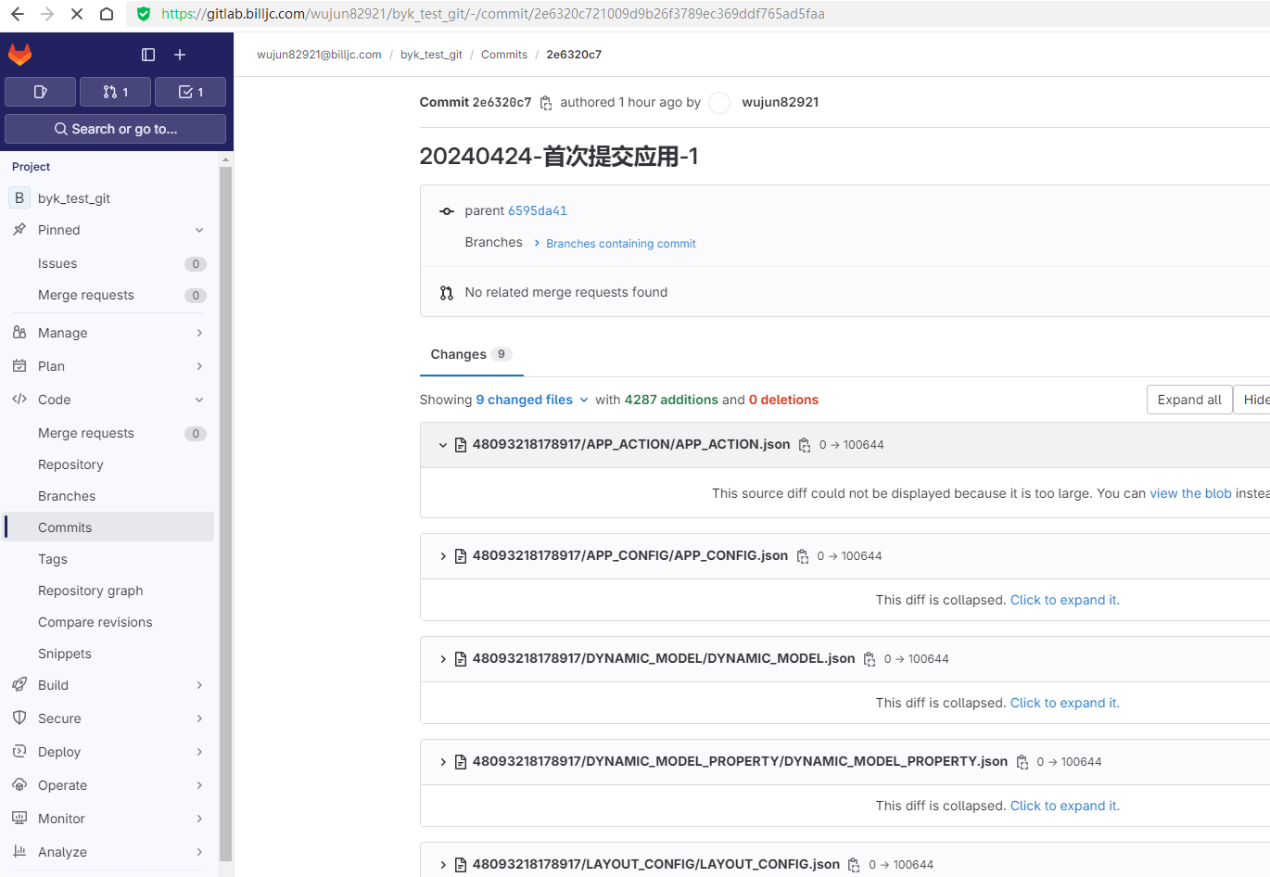Viewport: 1270px width, 877px height.
Task: Click the DYNAMIC_MODEL.json file icon
Action: 461,659
